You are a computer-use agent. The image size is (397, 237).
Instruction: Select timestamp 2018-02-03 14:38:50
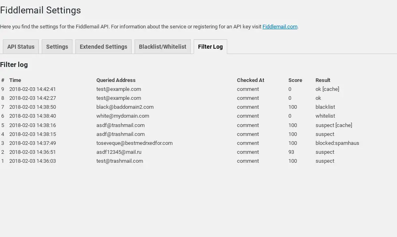[32, 107]
